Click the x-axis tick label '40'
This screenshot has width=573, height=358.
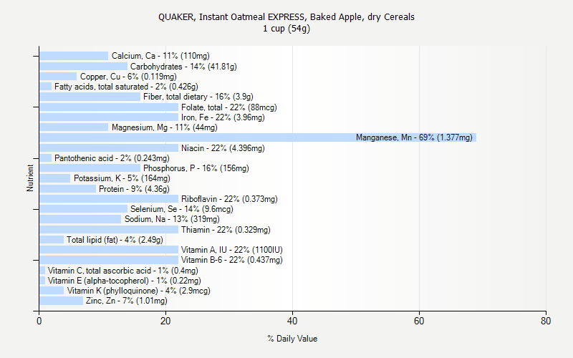click(x=292, y=321)
